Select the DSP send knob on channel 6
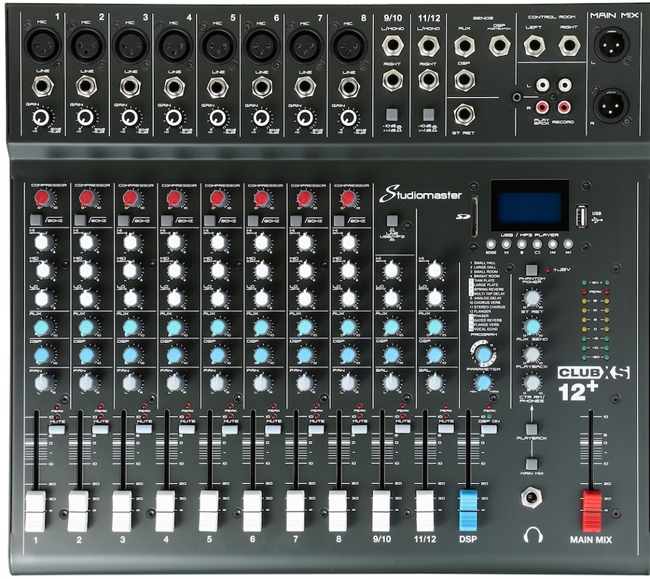This screenshot has height=579, width=650. click(262, 355)
